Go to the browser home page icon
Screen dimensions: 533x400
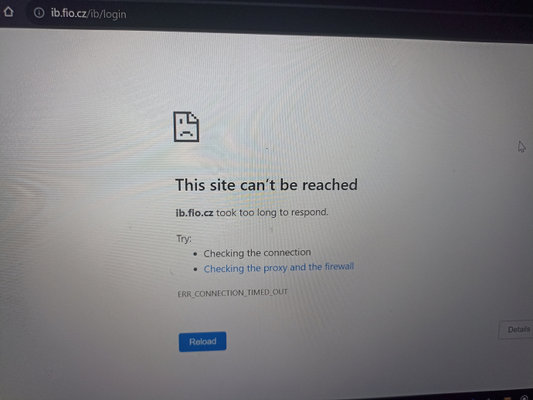click(x=8, y=12)
